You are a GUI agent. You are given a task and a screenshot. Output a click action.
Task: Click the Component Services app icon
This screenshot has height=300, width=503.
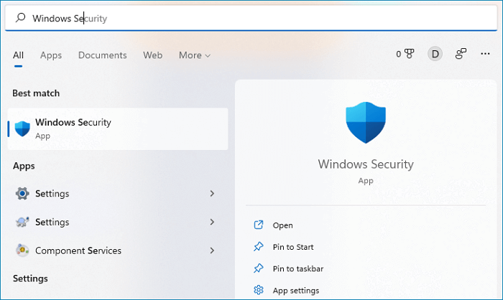point(22,250)
